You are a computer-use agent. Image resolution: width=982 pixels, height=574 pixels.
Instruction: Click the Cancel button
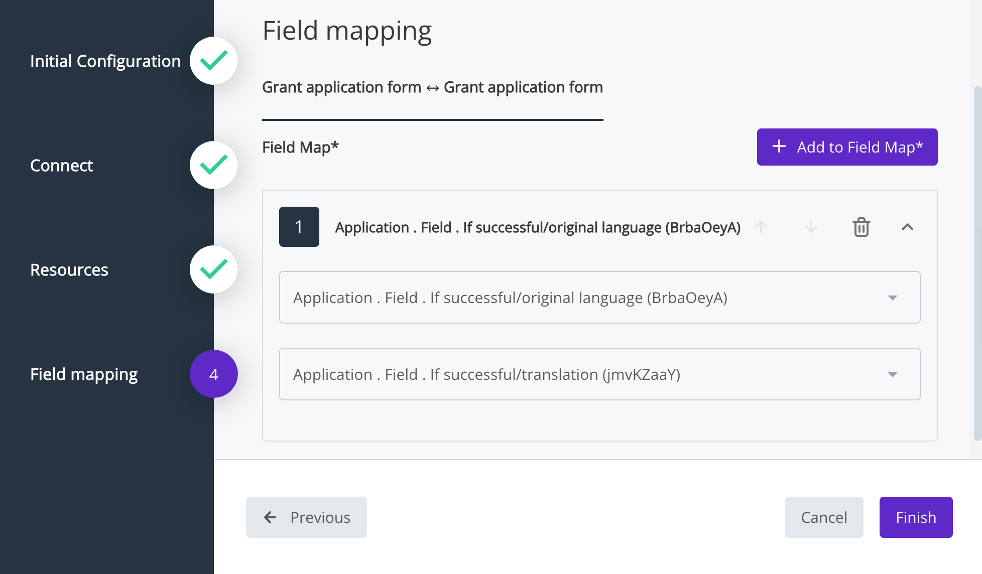(x=824, y=517)
